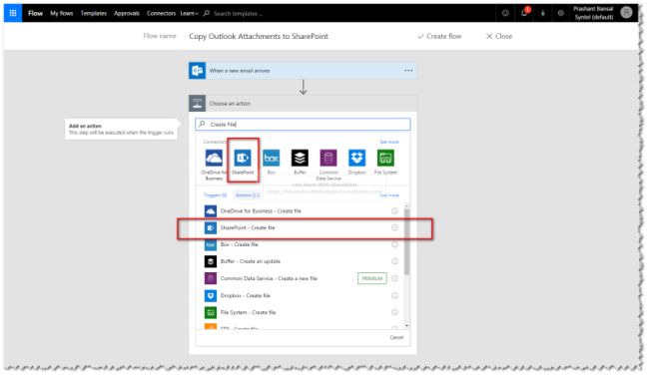The height and width of the screenshot is (376, 649).
Task: Click See more next to Connectors
Action: (x=389, y=142)
